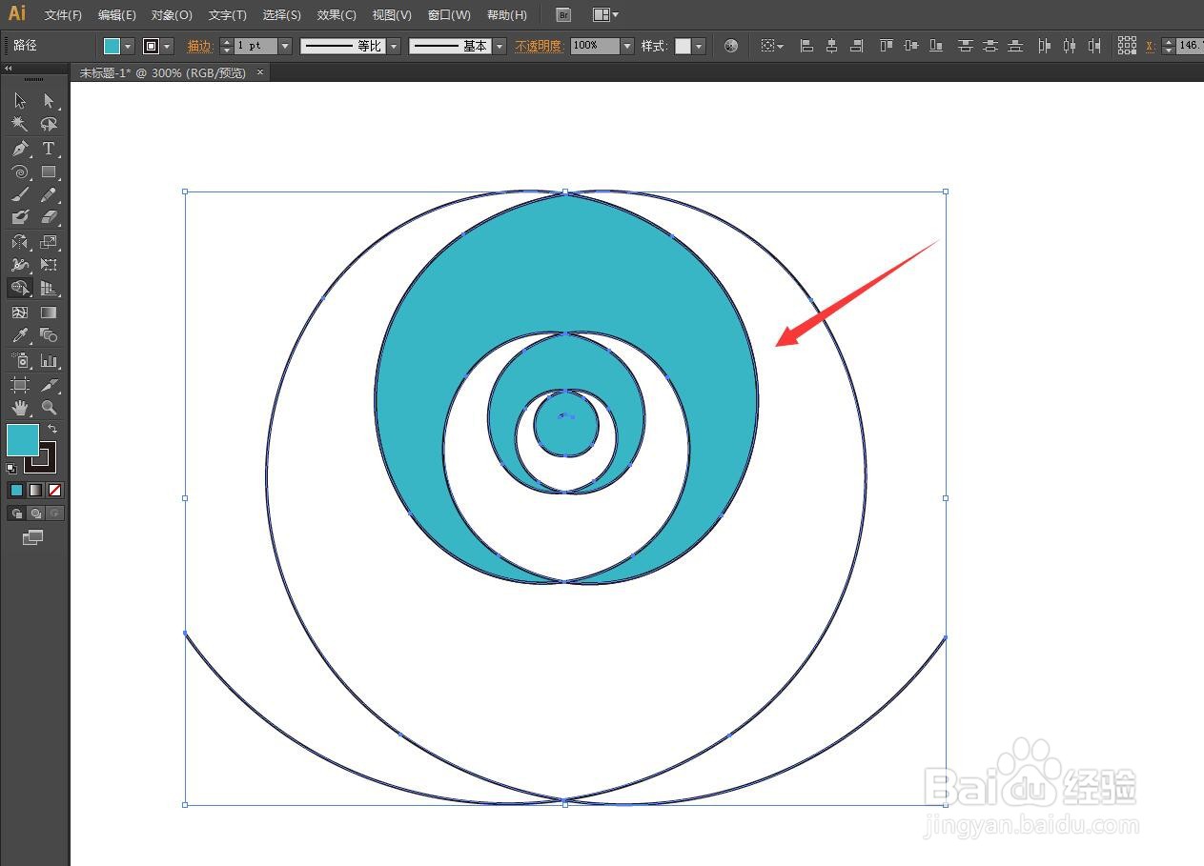
Task: Select the Direct Selection tool
Action: pyautogui.click(x=49, y=101)
